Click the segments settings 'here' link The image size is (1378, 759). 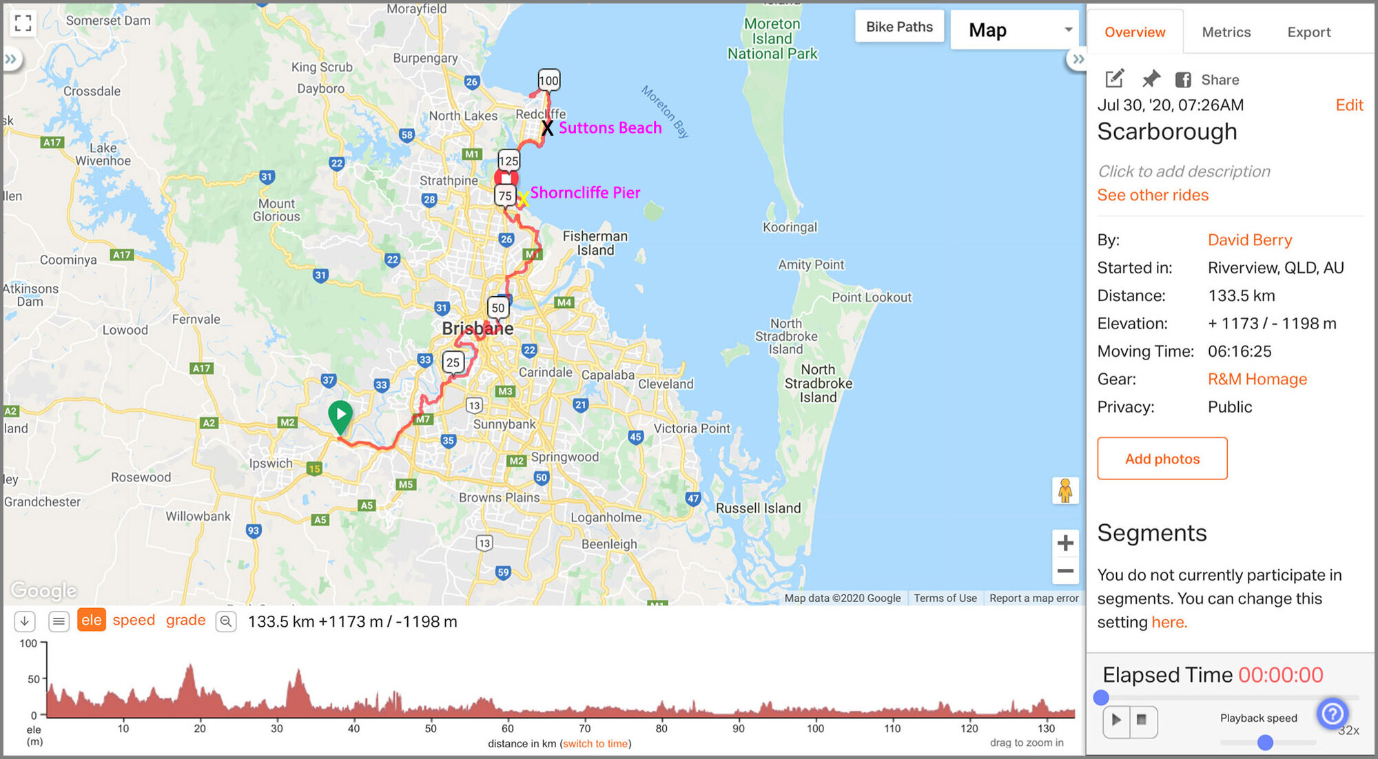(x=1169, y=622)
